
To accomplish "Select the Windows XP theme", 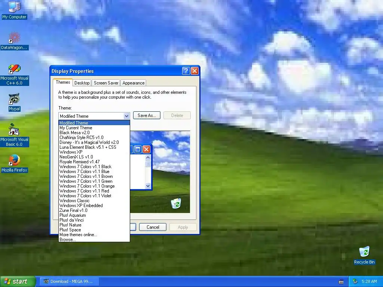I will click(x=94, y=152).
